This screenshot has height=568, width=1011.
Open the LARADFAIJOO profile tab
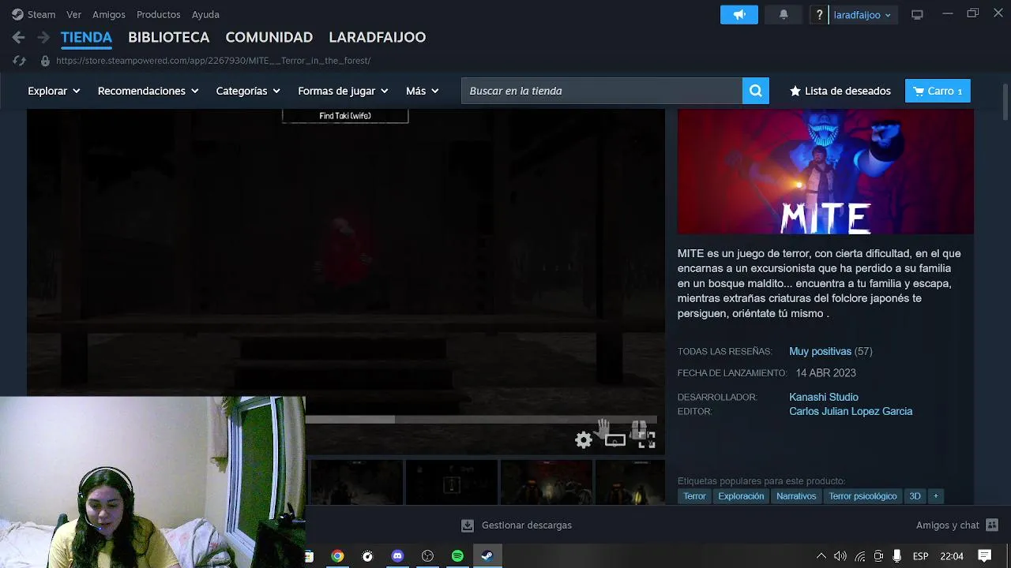pyautogui.click(x=377, y=37)
